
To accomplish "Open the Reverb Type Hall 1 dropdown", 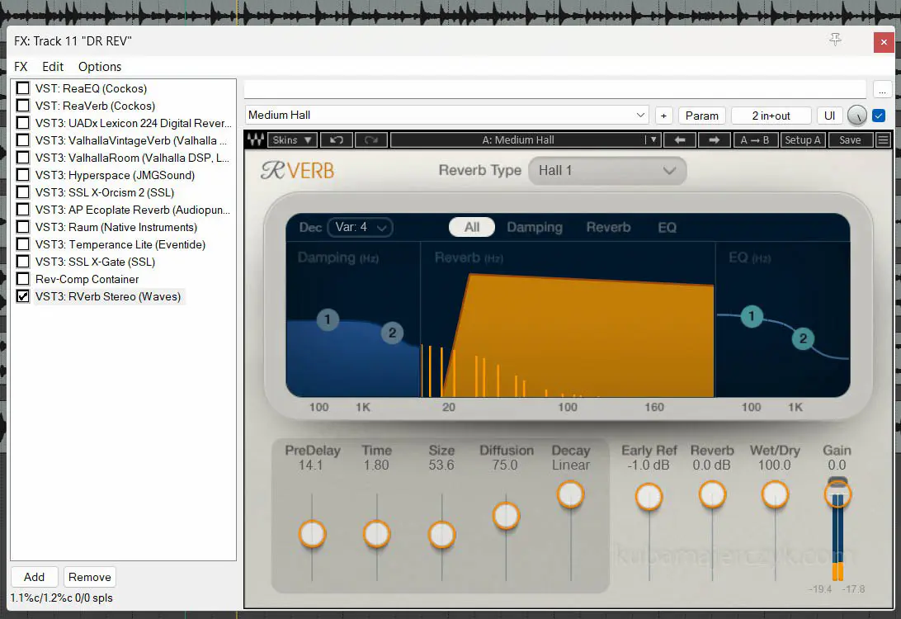I will pos(606,171).
